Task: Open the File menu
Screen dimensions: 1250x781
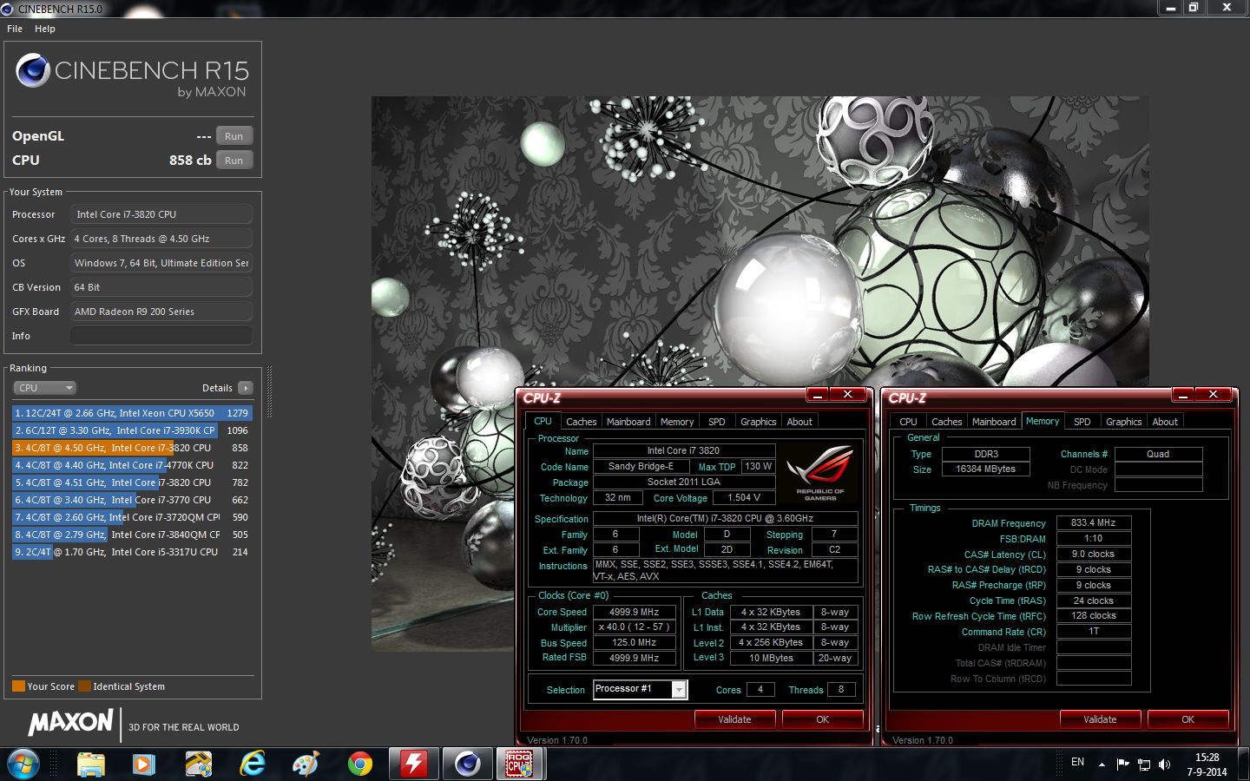Action: [15, 29]
